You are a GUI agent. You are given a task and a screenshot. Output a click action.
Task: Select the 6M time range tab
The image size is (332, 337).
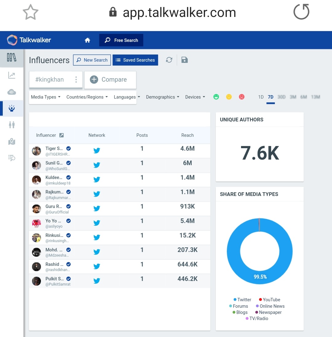click(304, 97)
